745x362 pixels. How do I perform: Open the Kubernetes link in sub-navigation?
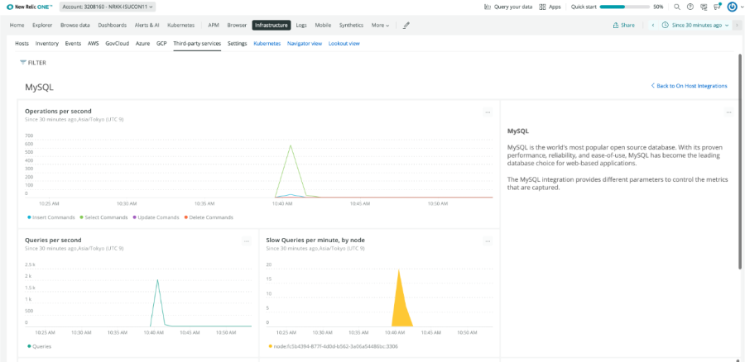(267, 43)
